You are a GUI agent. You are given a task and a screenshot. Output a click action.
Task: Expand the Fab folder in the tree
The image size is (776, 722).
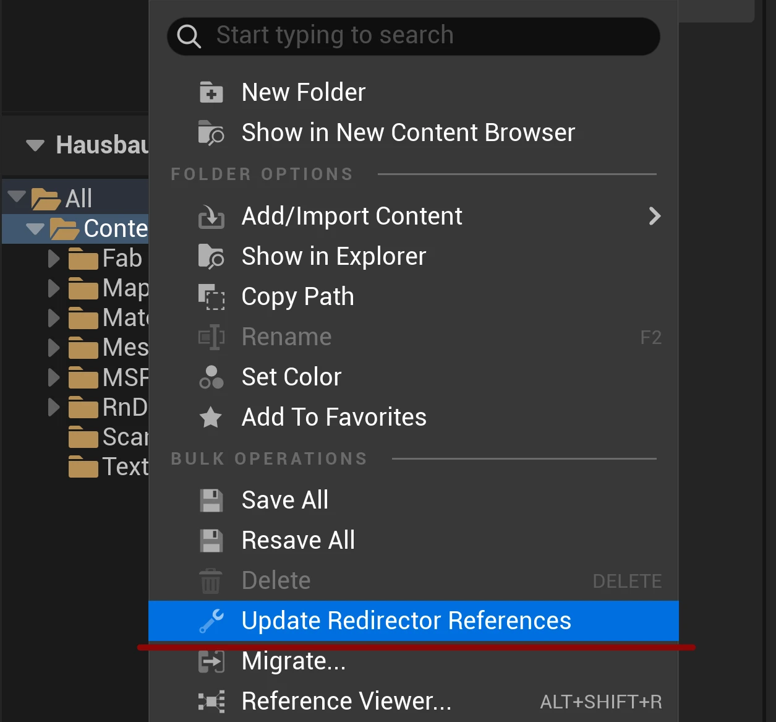coord(52,258)
